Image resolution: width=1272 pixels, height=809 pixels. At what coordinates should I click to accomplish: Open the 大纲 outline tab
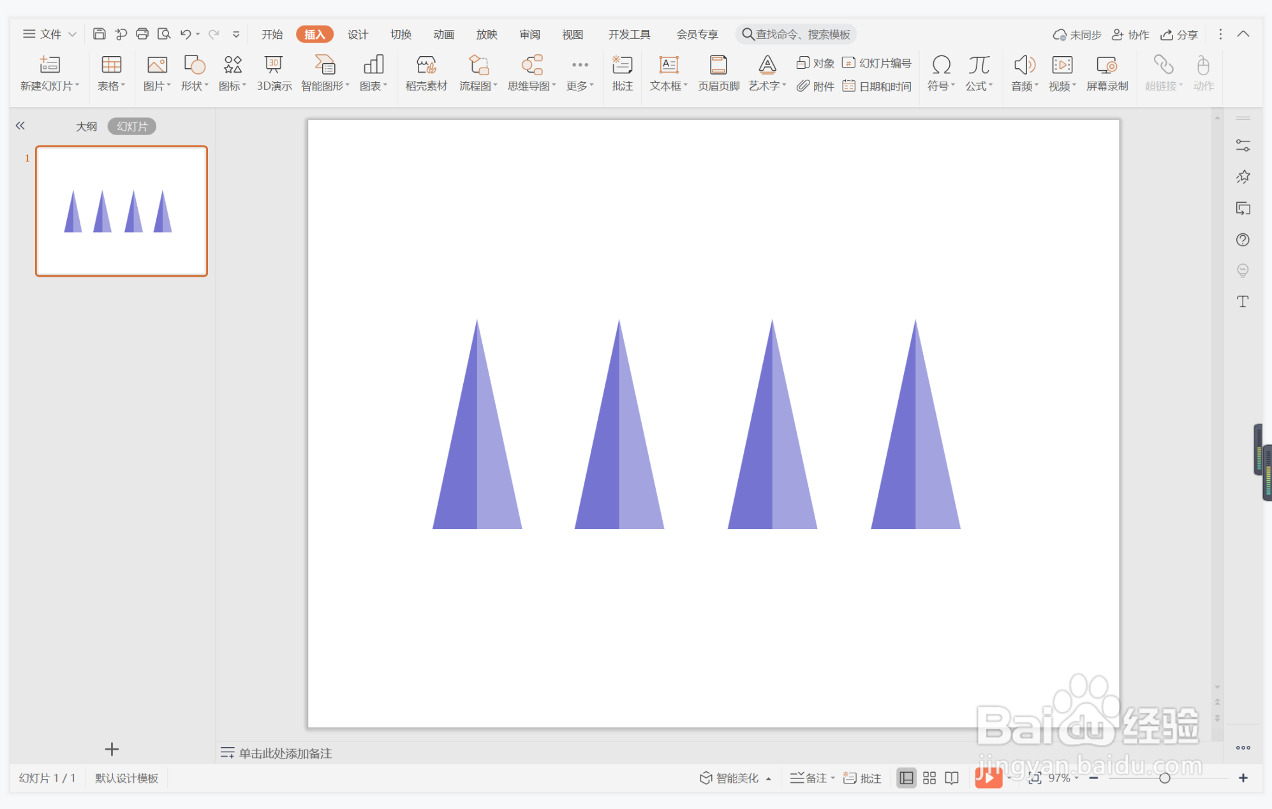(x=86, y=126)
